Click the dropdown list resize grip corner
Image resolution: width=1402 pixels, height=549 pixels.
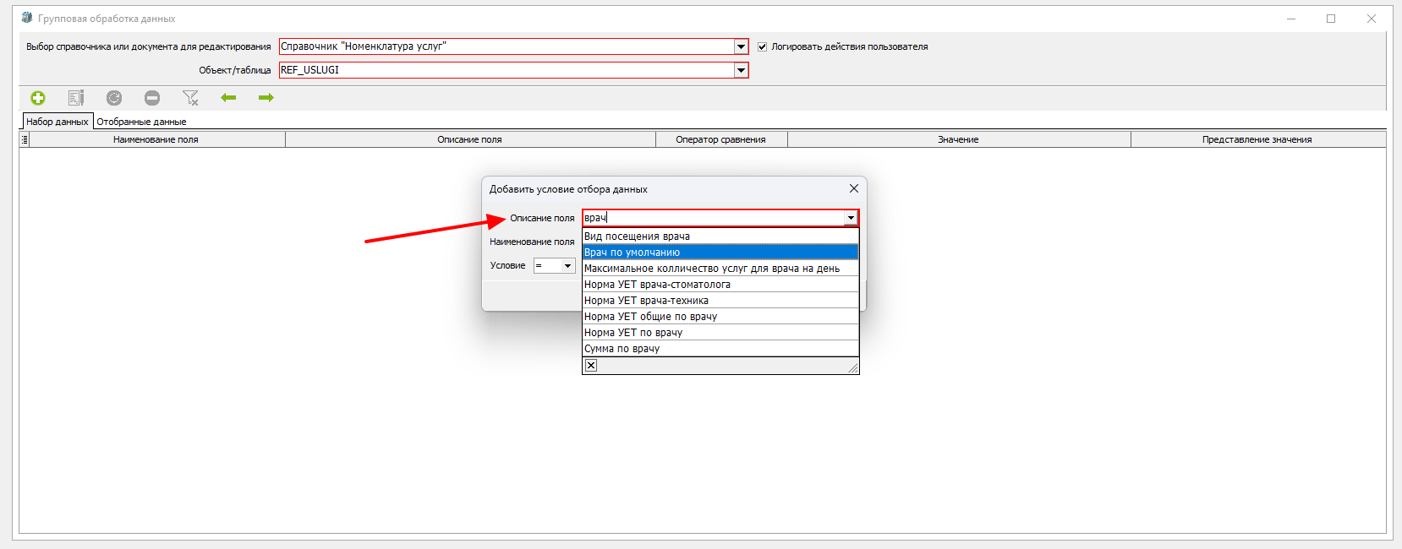pyautogui.click(x=853, y=367)
